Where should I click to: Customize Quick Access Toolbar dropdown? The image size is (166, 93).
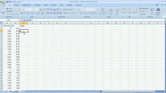23,2
